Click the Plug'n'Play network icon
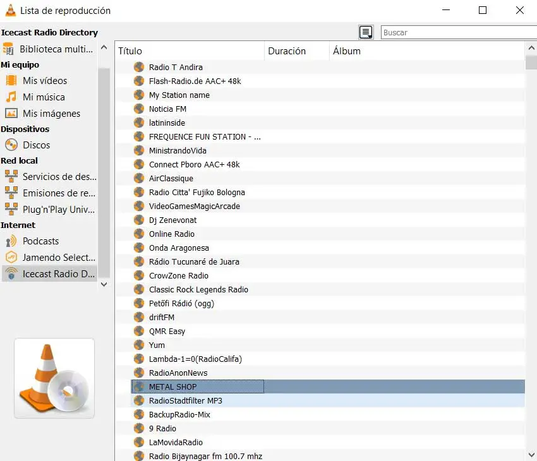537x461 pixels. (11, 209)
